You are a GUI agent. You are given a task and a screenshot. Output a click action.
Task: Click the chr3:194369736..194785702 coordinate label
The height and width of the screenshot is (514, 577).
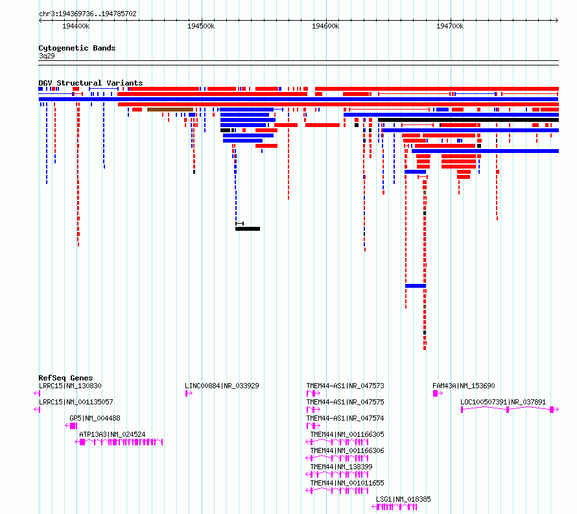coord(88,14)
